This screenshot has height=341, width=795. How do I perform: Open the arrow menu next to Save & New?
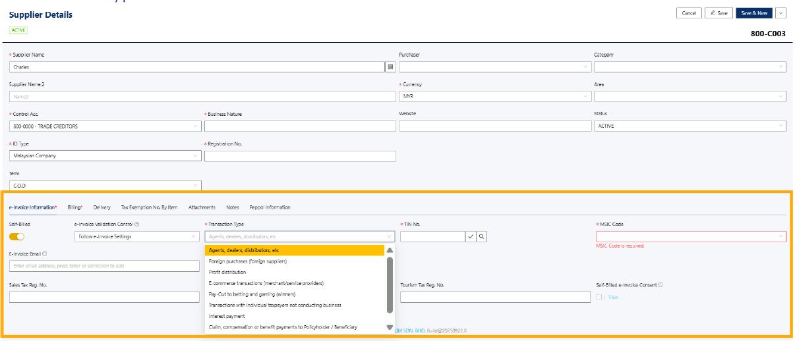[x=781, y=13]
